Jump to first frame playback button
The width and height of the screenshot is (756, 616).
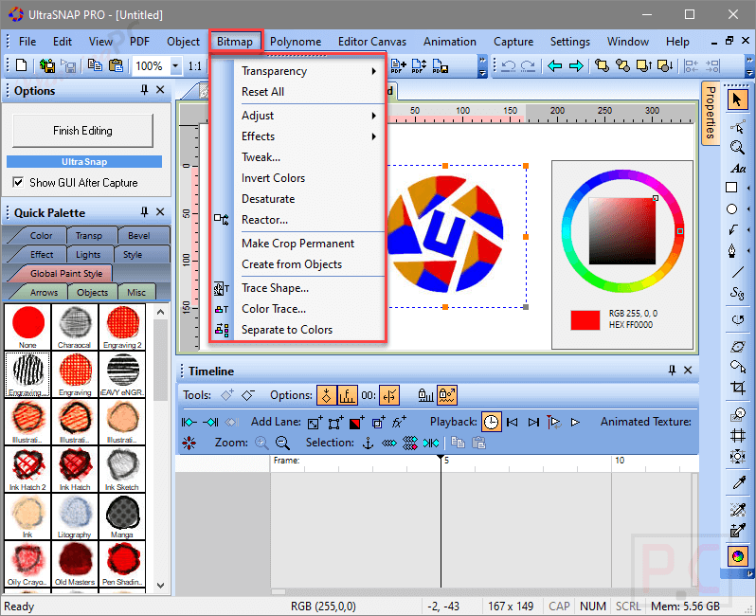pyautogui.click(x=512, y=422)
